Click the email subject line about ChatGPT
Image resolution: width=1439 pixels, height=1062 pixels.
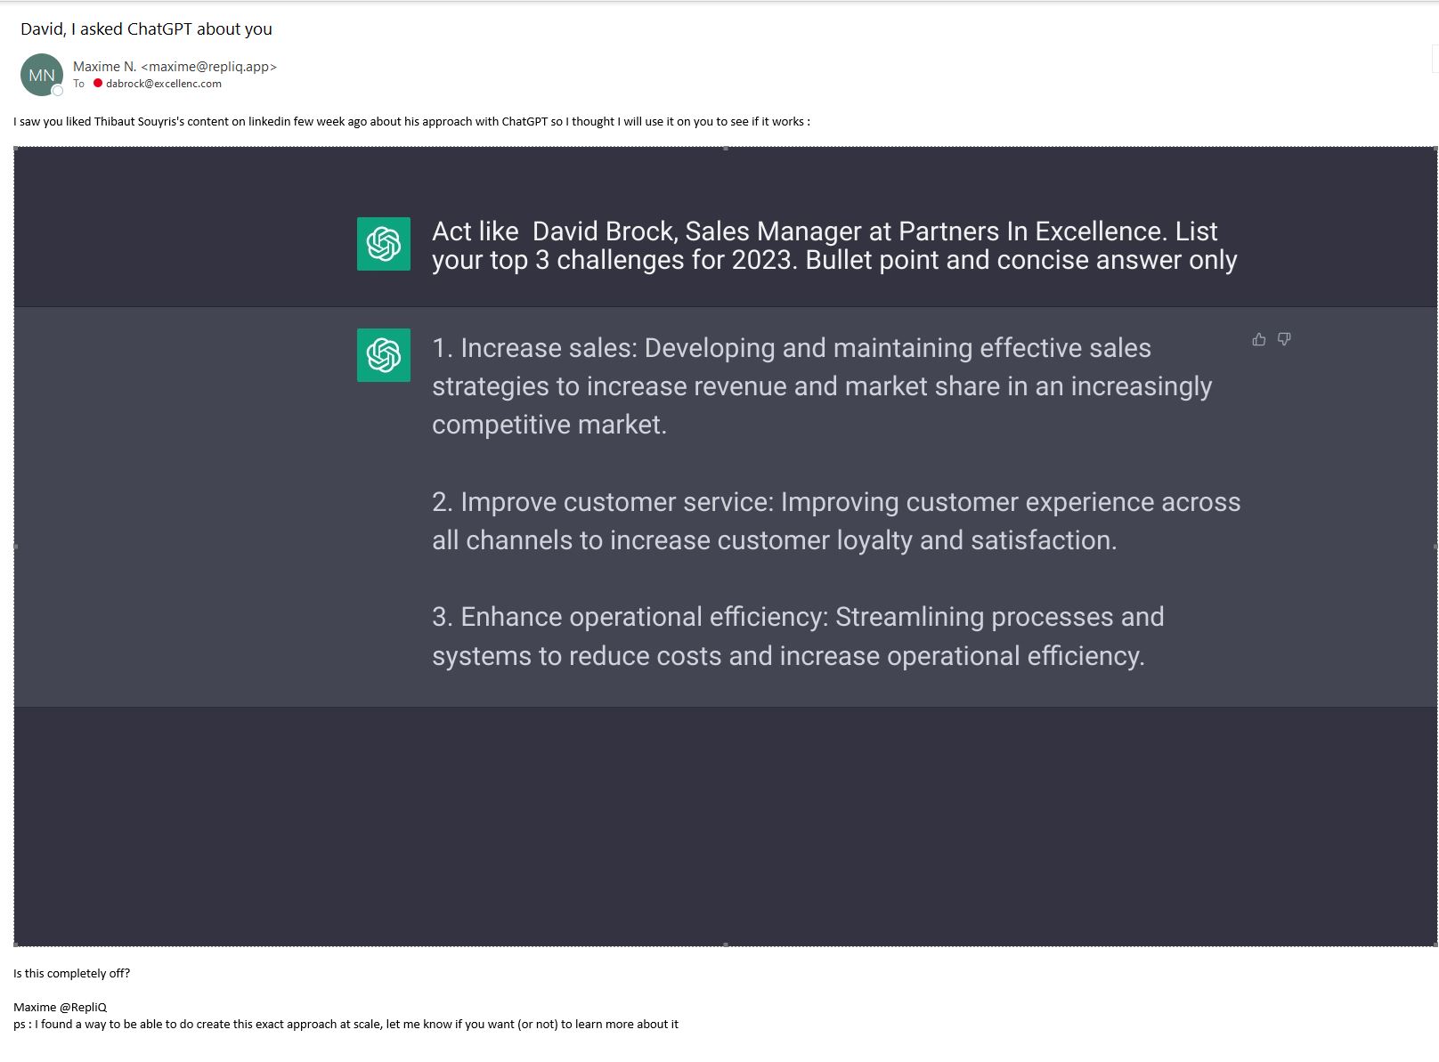pyautogui.click(x=146, y=28)
